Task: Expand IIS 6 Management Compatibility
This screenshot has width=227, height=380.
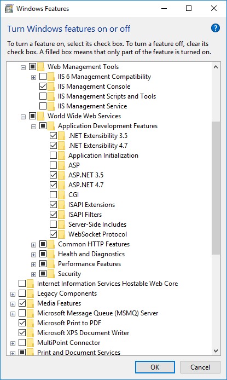Action: 33,78
